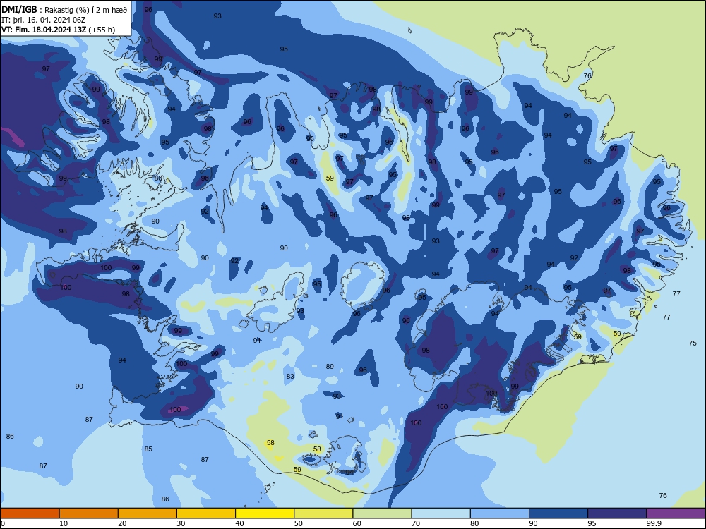Select the purple legend swatch above 99.9
The width and height of the screenshot is (706, 529).
click(x=676, y=513)
